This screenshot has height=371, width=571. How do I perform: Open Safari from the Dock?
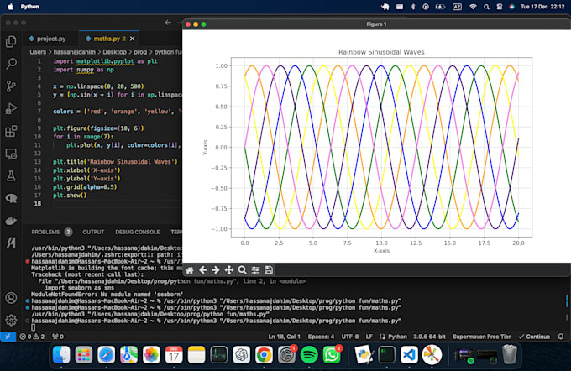[x=107, y=354]
